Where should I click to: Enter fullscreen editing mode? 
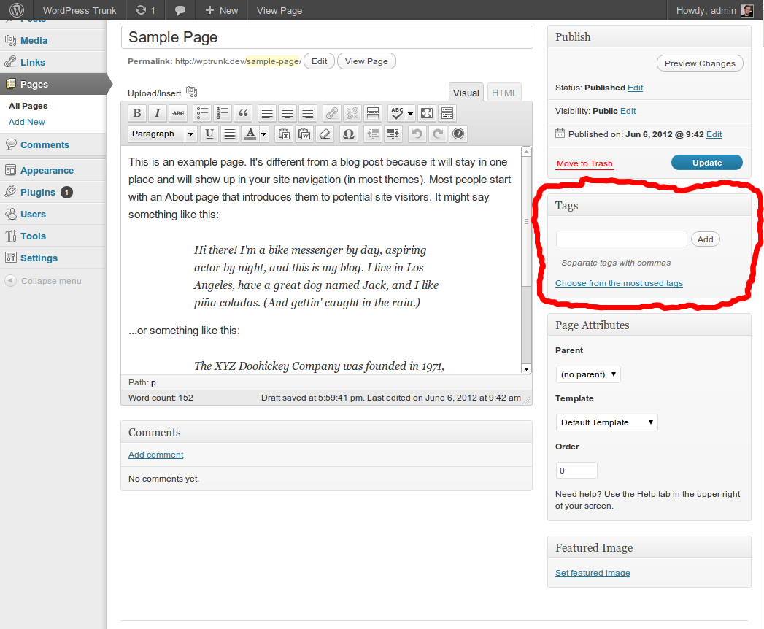point(427,113)
